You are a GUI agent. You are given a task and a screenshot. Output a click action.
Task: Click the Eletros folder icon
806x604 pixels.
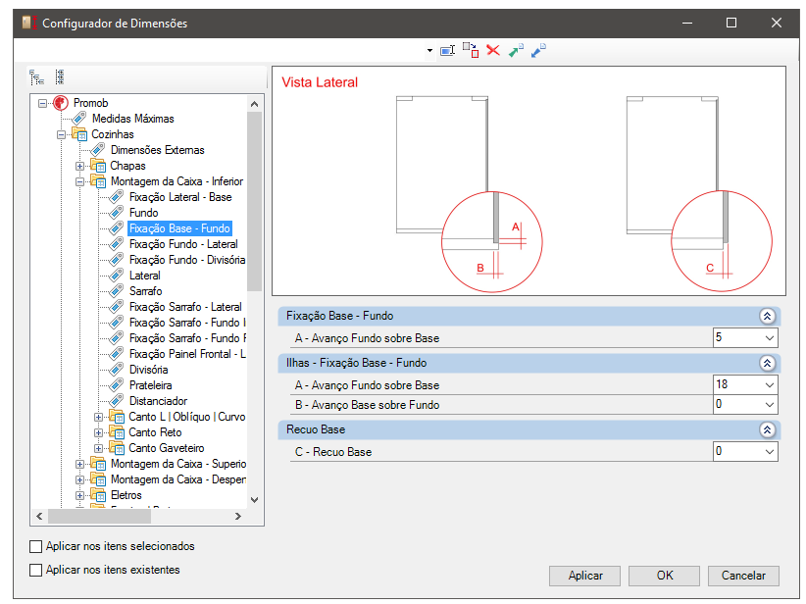98,495
